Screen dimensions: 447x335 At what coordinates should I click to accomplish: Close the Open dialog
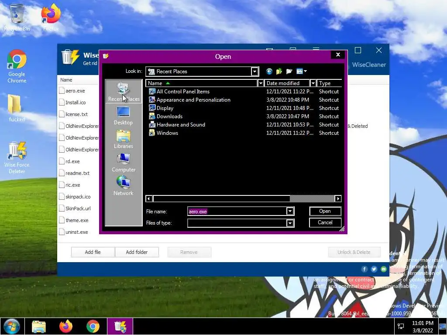[x=338, y=55]
